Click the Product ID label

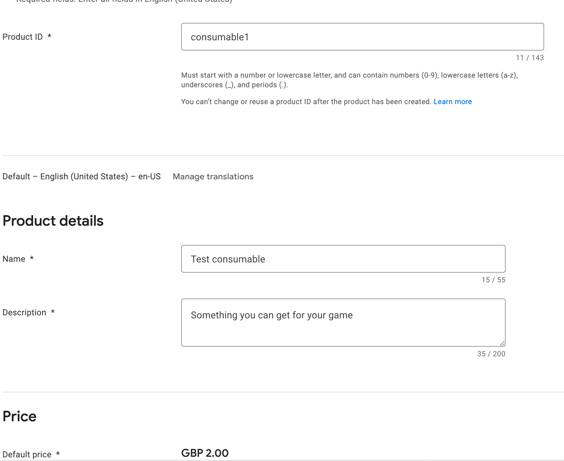23,37
